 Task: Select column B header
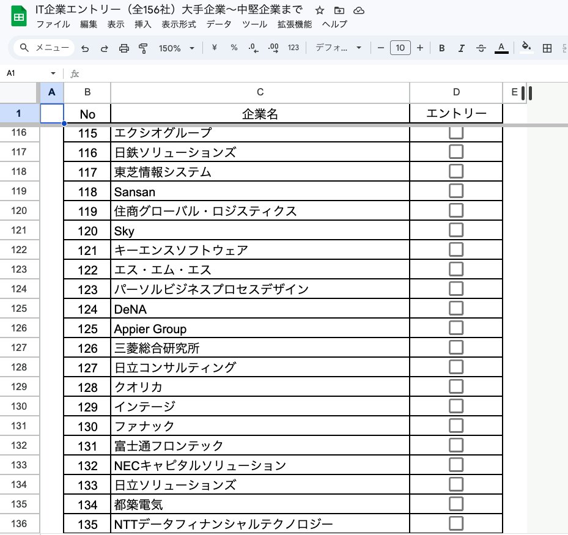coord(87,92)
